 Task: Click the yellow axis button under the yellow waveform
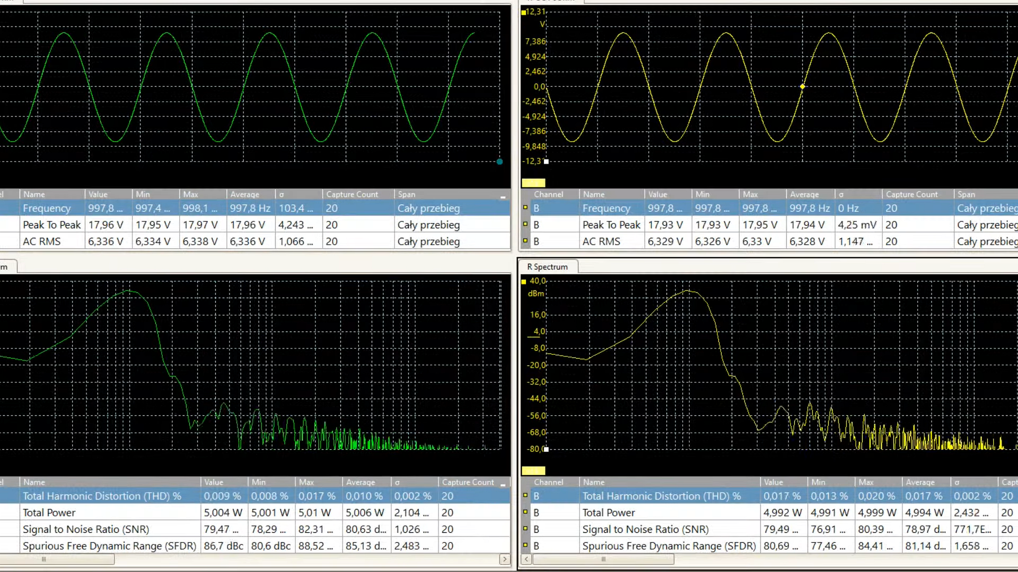pos(533,183)
